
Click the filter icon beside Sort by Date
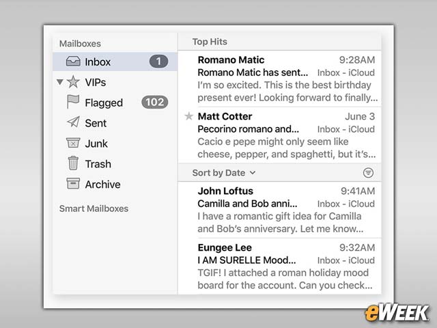[368, 173]
